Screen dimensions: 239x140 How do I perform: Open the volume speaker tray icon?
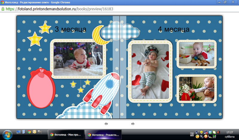218,132
